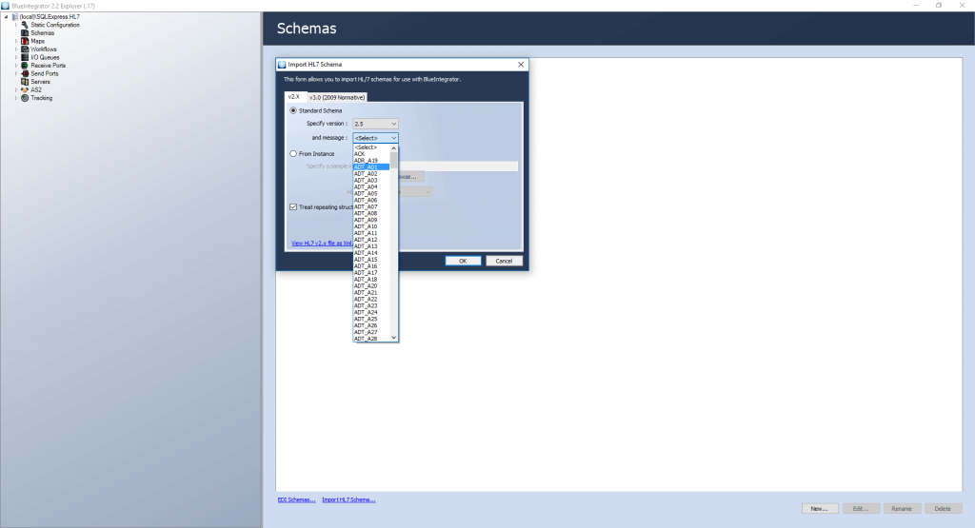Click the Workflows node icon

click(25, 49)
